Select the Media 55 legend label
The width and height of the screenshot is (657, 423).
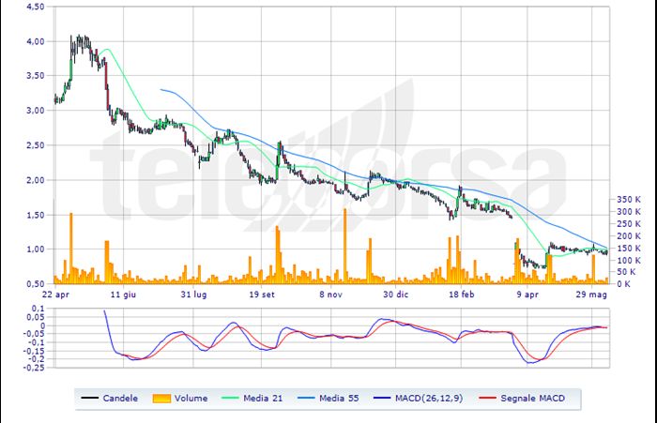pyautogui.click(x=339, y=399)
